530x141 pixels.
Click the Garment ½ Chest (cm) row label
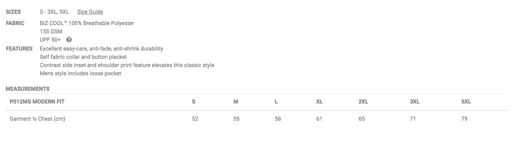37,119
